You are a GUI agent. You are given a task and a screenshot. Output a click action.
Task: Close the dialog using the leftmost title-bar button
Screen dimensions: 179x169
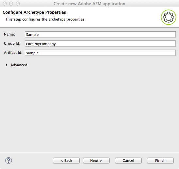point(5,4)
